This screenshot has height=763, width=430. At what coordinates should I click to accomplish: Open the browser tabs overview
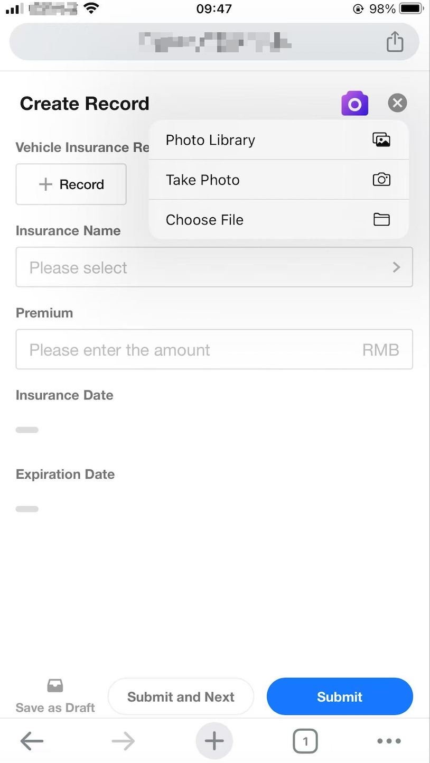[x=305, y=741]
